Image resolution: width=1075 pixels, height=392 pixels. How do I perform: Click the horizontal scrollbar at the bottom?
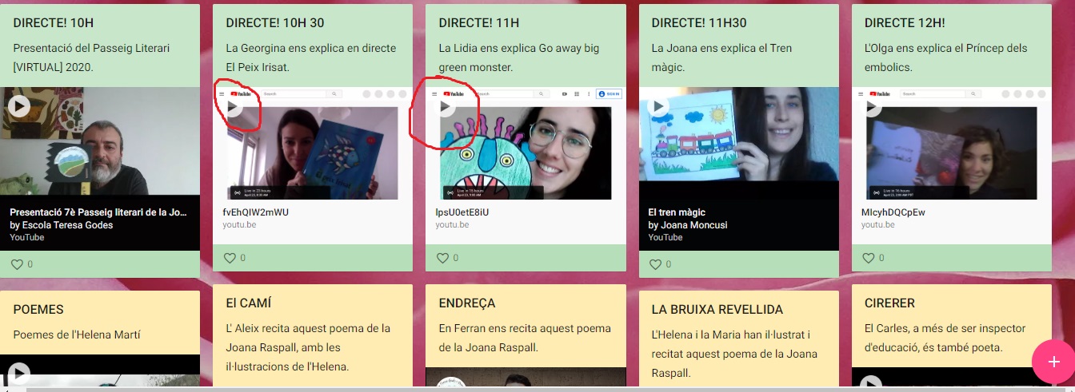point(480,389)
